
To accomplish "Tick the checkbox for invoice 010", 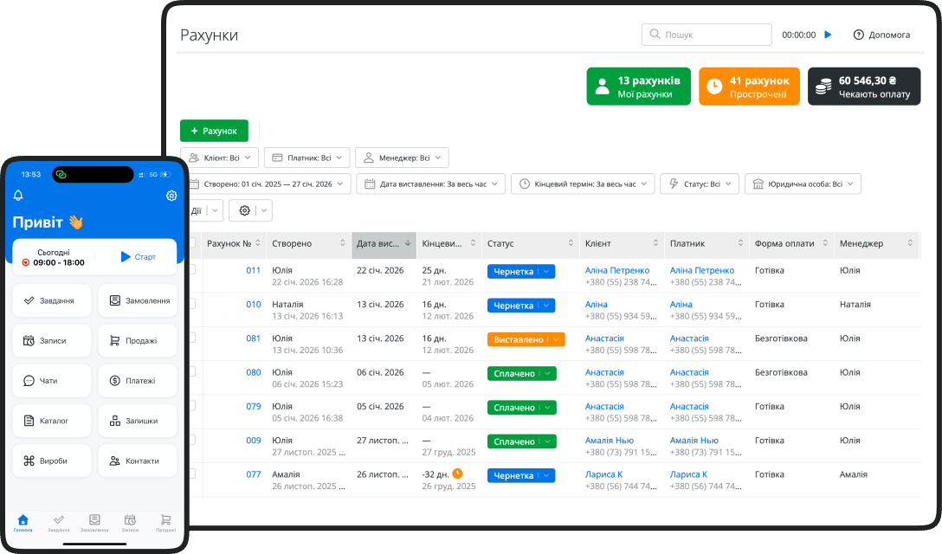I will click(192, 304).
